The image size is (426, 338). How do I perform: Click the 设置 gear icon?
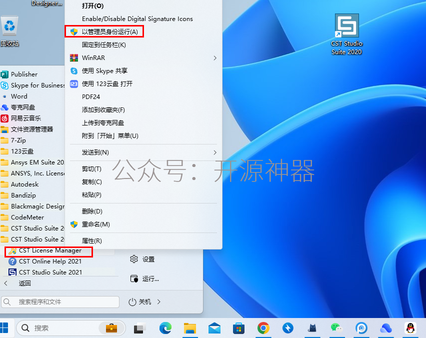tap(134, 259)
